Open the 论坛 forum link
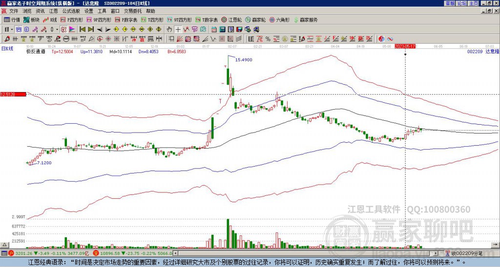This screenshot has width=500, height=267. tap(461, 3)
